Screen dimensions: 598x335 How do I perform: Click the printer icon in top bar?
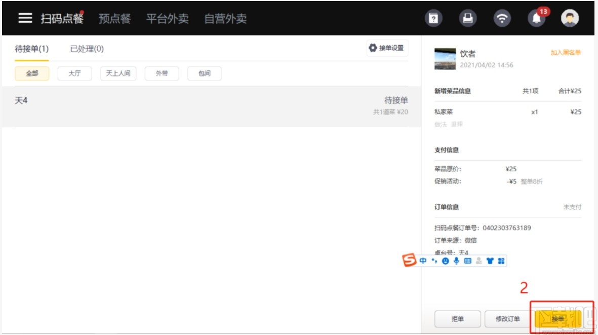(467, 18)
